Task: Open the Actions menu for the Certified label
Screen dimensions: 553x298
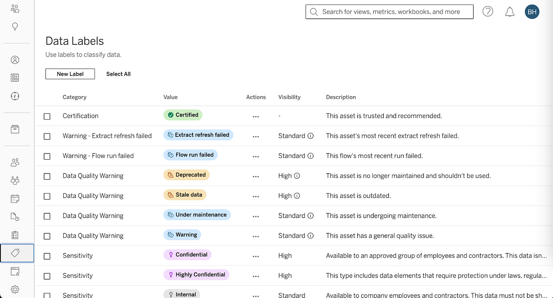Action: click(256, 116)
